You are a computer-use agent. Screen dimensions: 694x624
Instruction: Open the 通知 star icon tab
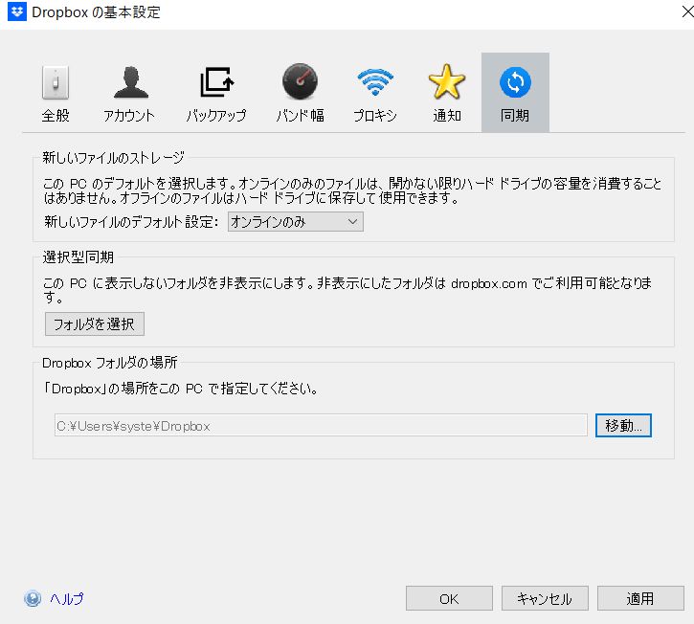[447, 94]
